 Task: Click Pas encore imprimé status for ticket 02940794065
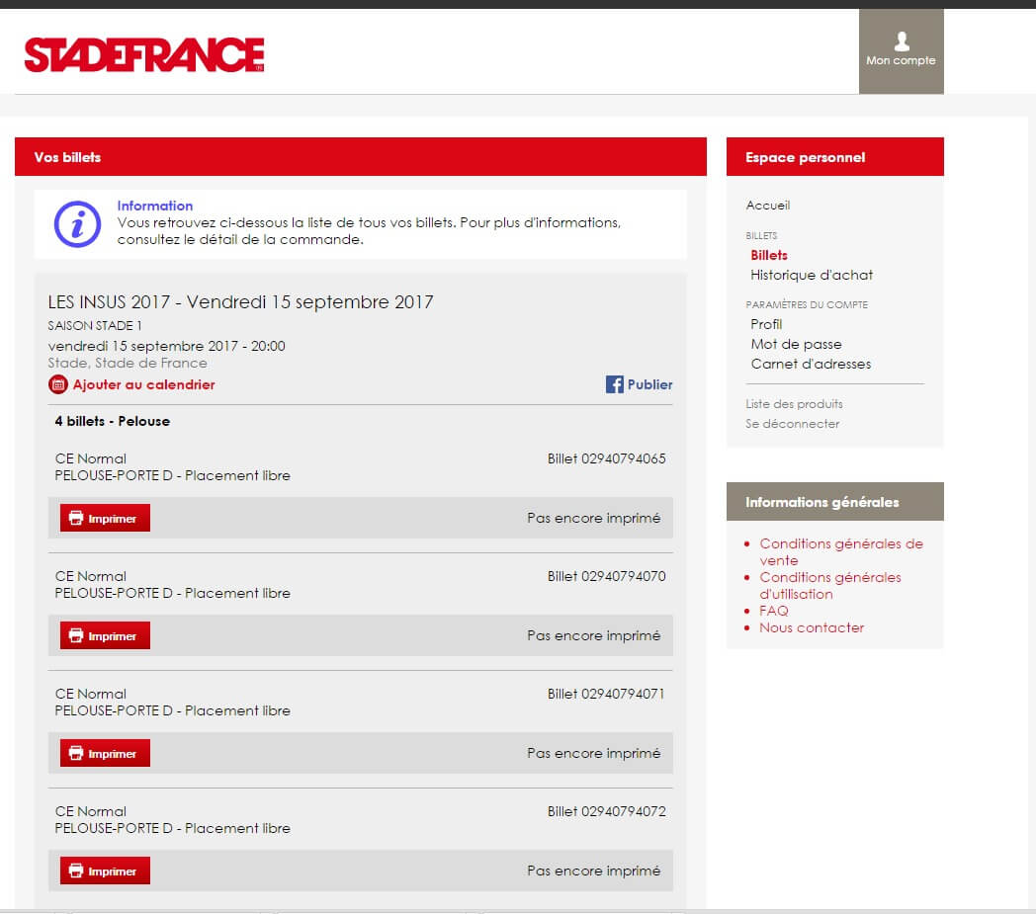point(594,518)
